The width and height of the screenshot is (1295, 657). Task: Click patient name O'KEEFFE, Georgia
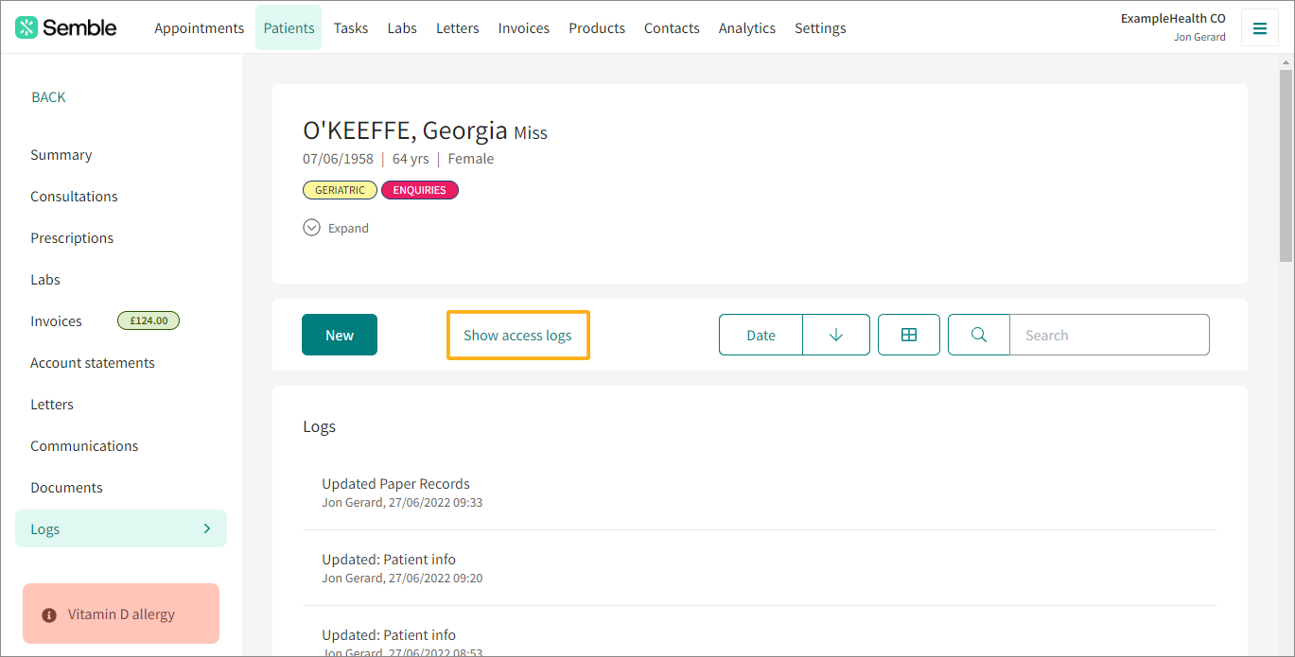[x=405, y=130]
